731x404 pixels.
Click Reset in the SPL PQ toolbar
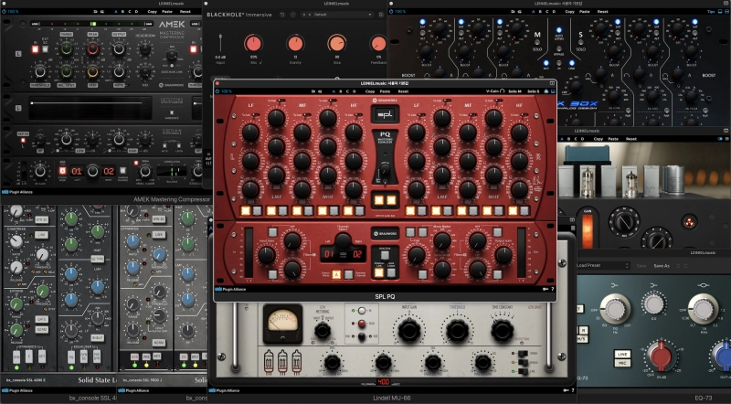pos(402,91)
